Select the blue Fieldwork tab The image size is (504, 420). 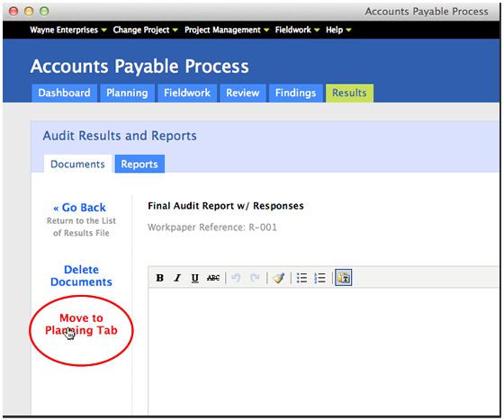click(x=187, y=94)
